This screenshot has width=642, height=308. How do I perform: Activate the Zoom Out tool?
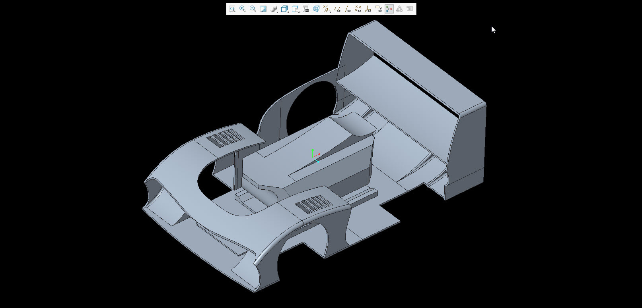click(253, 9)
